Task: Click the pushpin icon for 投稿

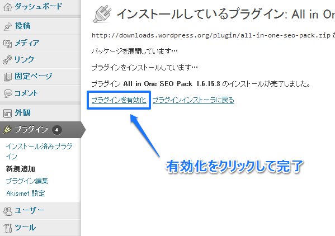Action: (x=8, y=26)
